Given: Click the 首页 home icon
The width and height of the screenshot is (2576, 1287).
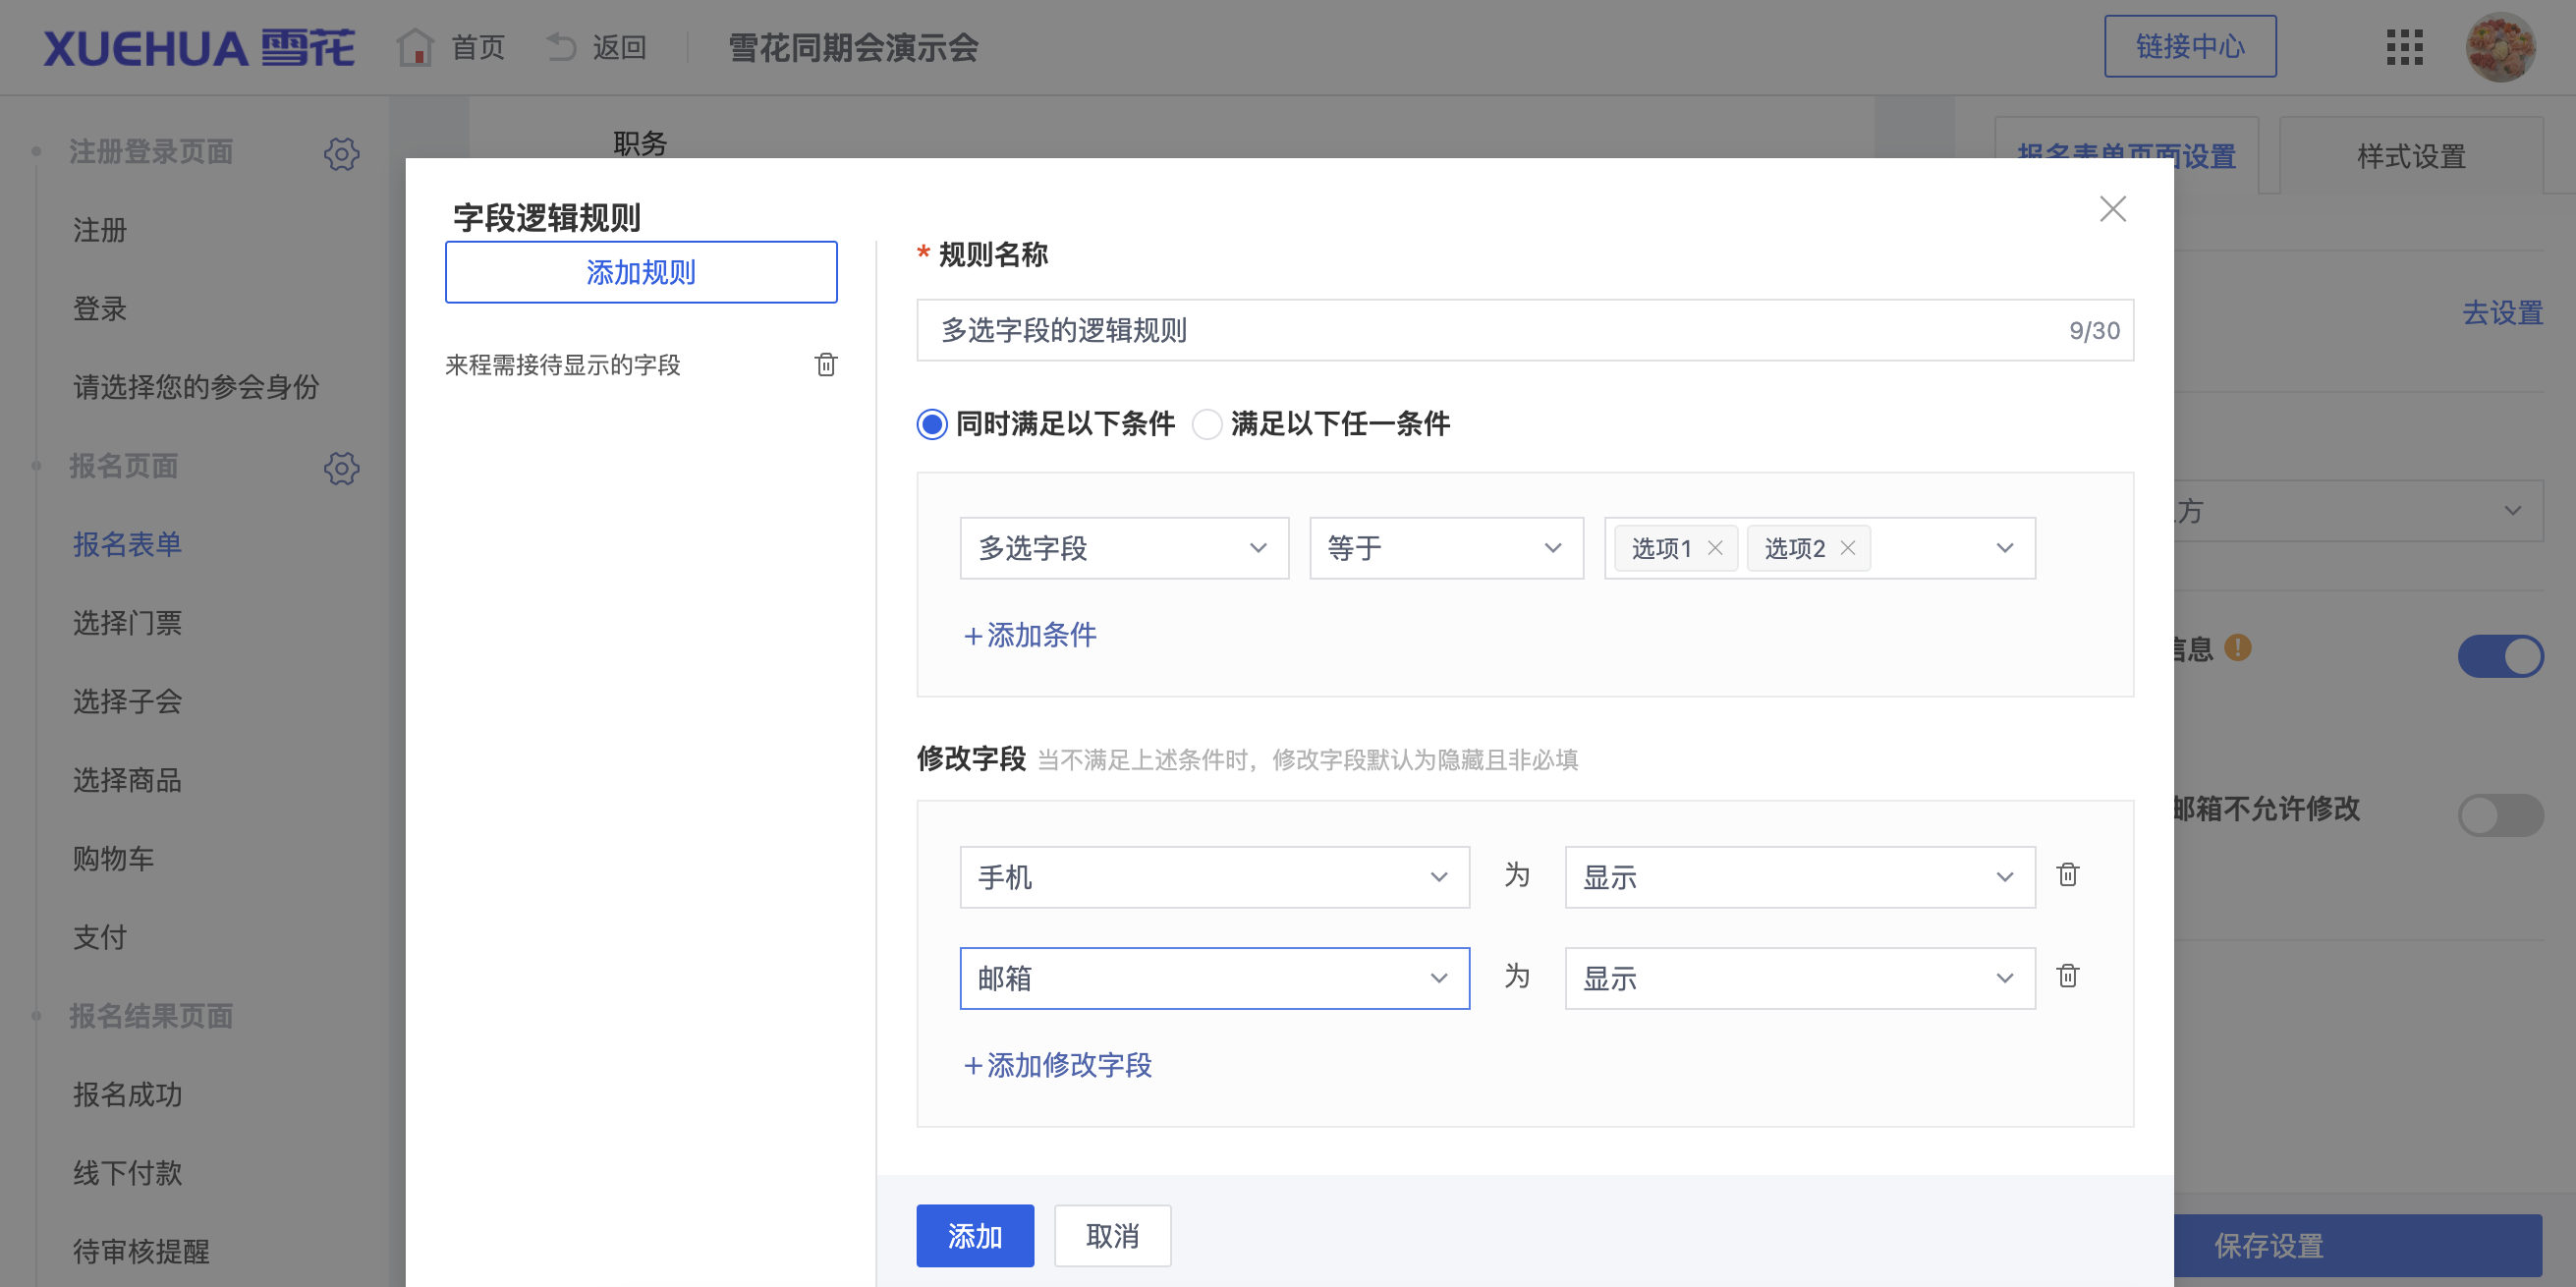Looking at the screenshot, I should [x=415, y=47].
